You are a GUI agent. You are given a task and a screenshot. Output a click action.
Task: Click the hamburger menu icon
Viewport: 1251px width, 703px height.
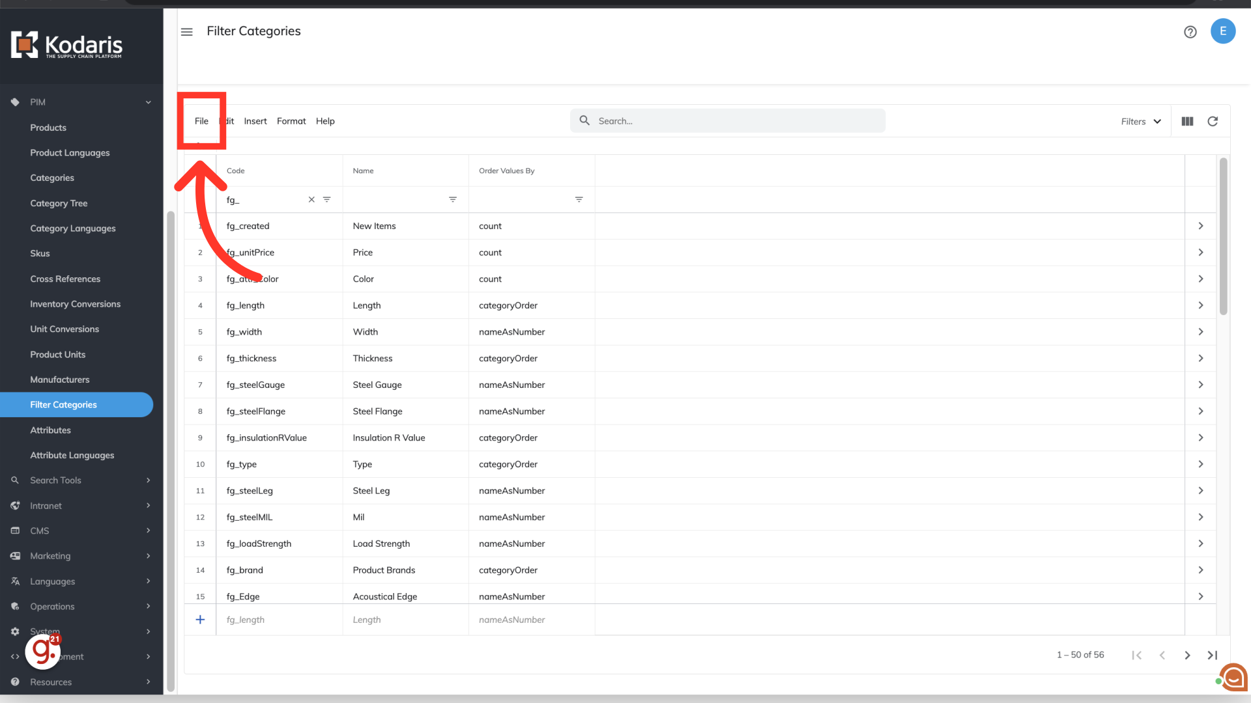pyautogui.click(x=187, y=32)
